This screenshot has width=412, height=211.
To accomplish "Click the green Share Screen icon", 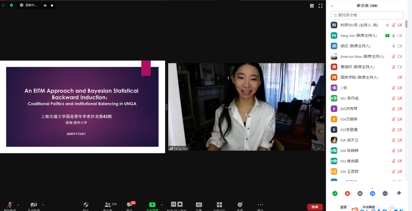I will click(x=152, y=205).
